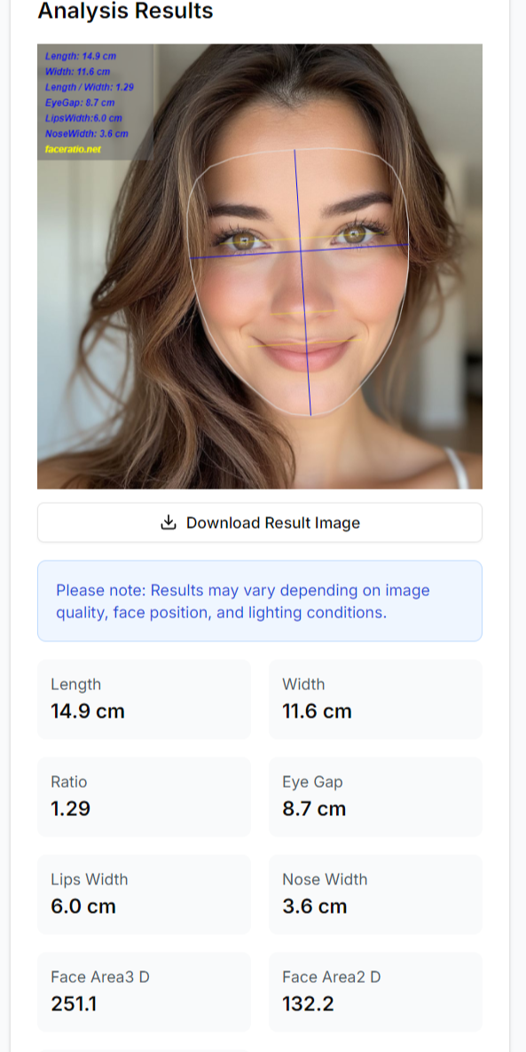Click the analyzed face result image
Image resolution: width=526 pixels, height=1052 pixels.
(x=258, y=266)
